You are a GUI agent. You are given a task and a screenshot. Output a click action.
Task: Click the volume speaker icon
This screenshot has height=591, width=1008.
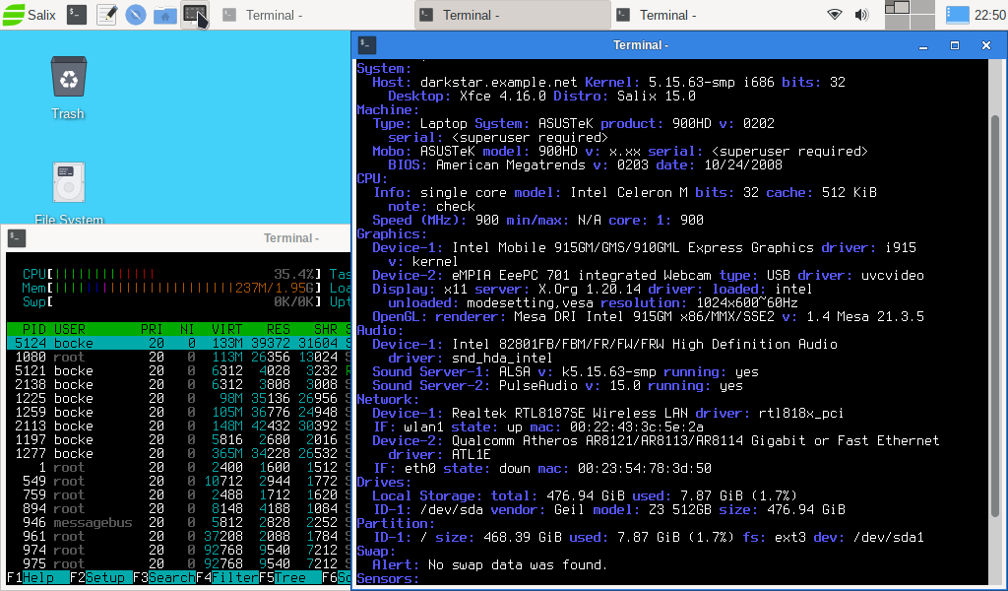click(x=861, y=15)
